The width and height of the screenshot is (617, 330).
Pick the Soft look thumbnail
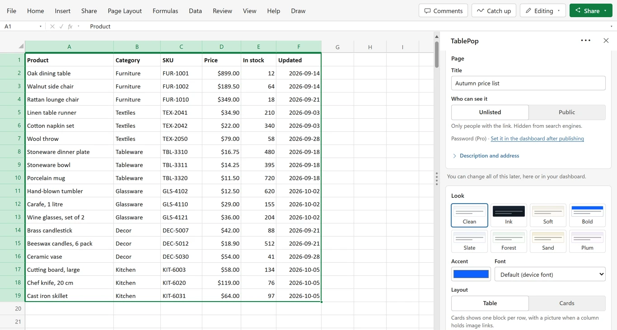[548, 215]
